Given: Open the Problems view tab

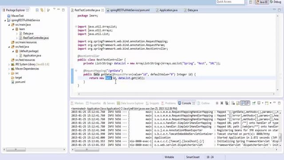Looking at the screenshot, I should (169, 103).
